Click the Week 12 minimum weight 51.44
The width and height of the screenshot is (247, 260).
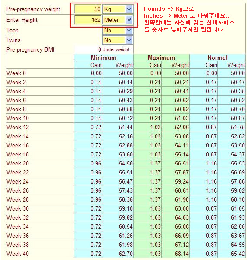click(126, 127)
